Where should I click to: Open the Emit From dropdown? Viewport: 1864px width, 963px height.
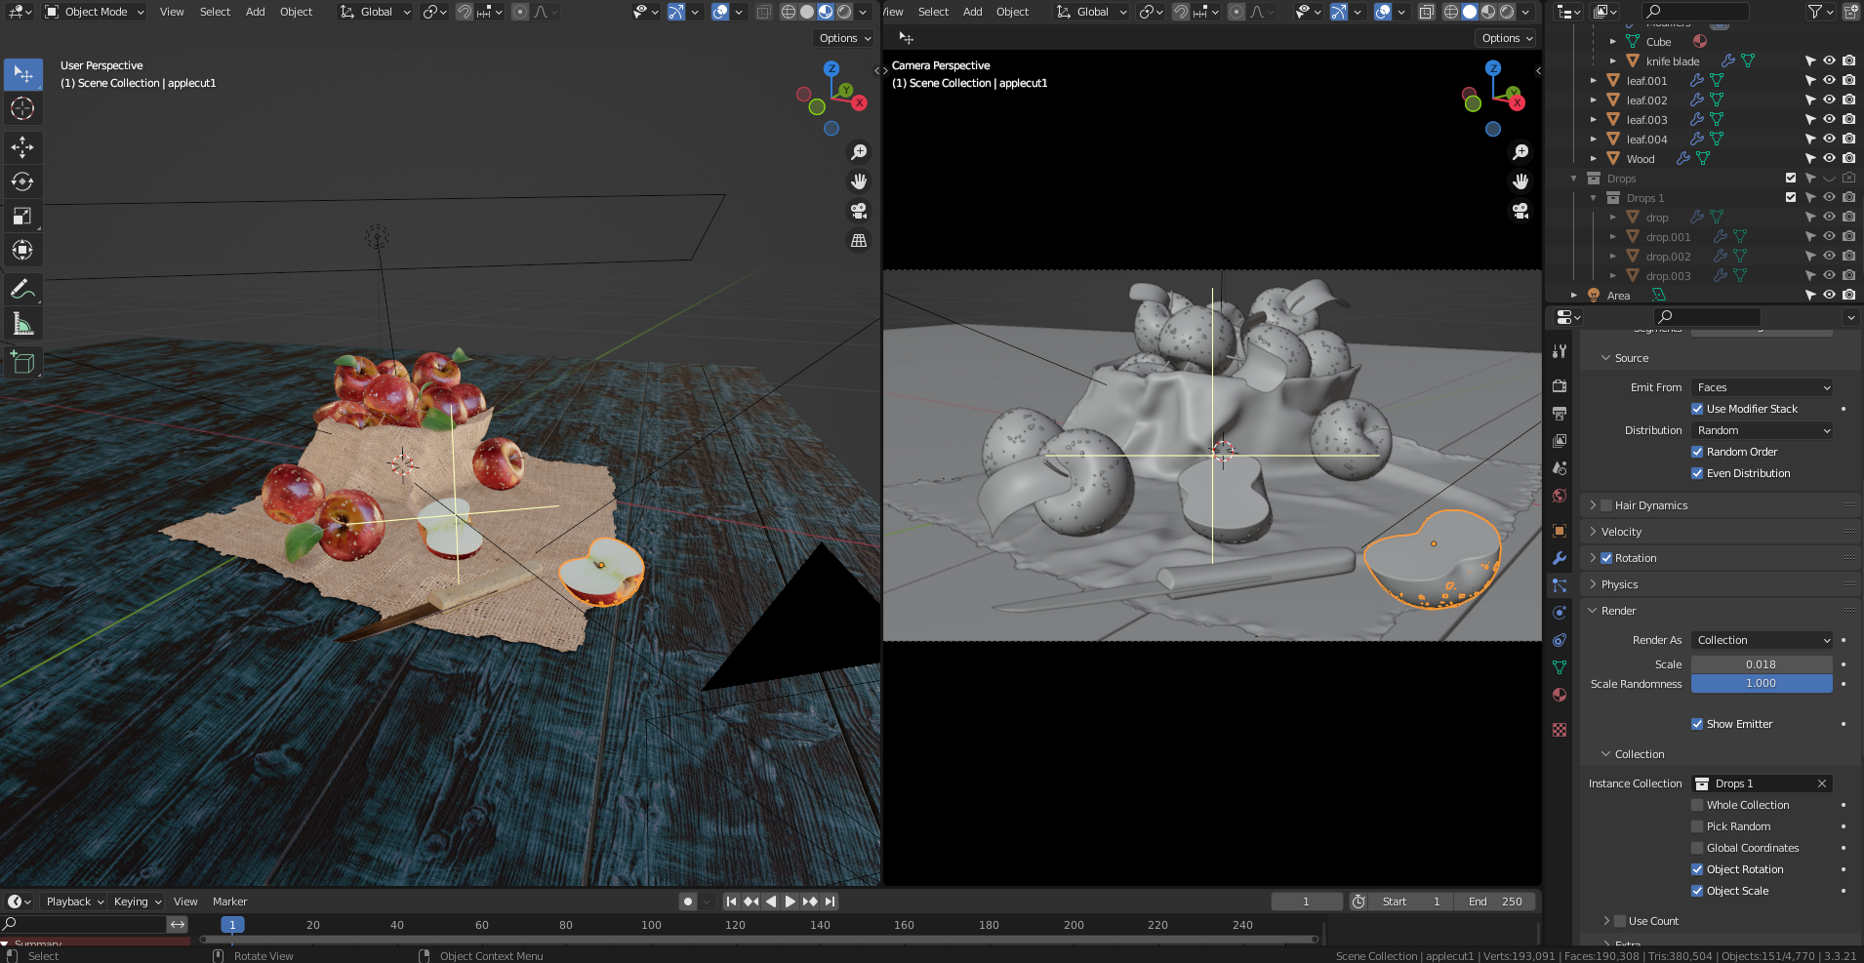[x=1762, y=387]
